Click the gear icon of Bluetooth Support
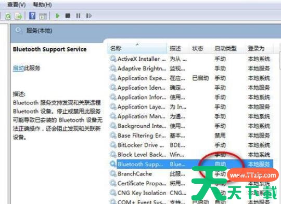Screen dimensions: 281x204 click(113, 164)
